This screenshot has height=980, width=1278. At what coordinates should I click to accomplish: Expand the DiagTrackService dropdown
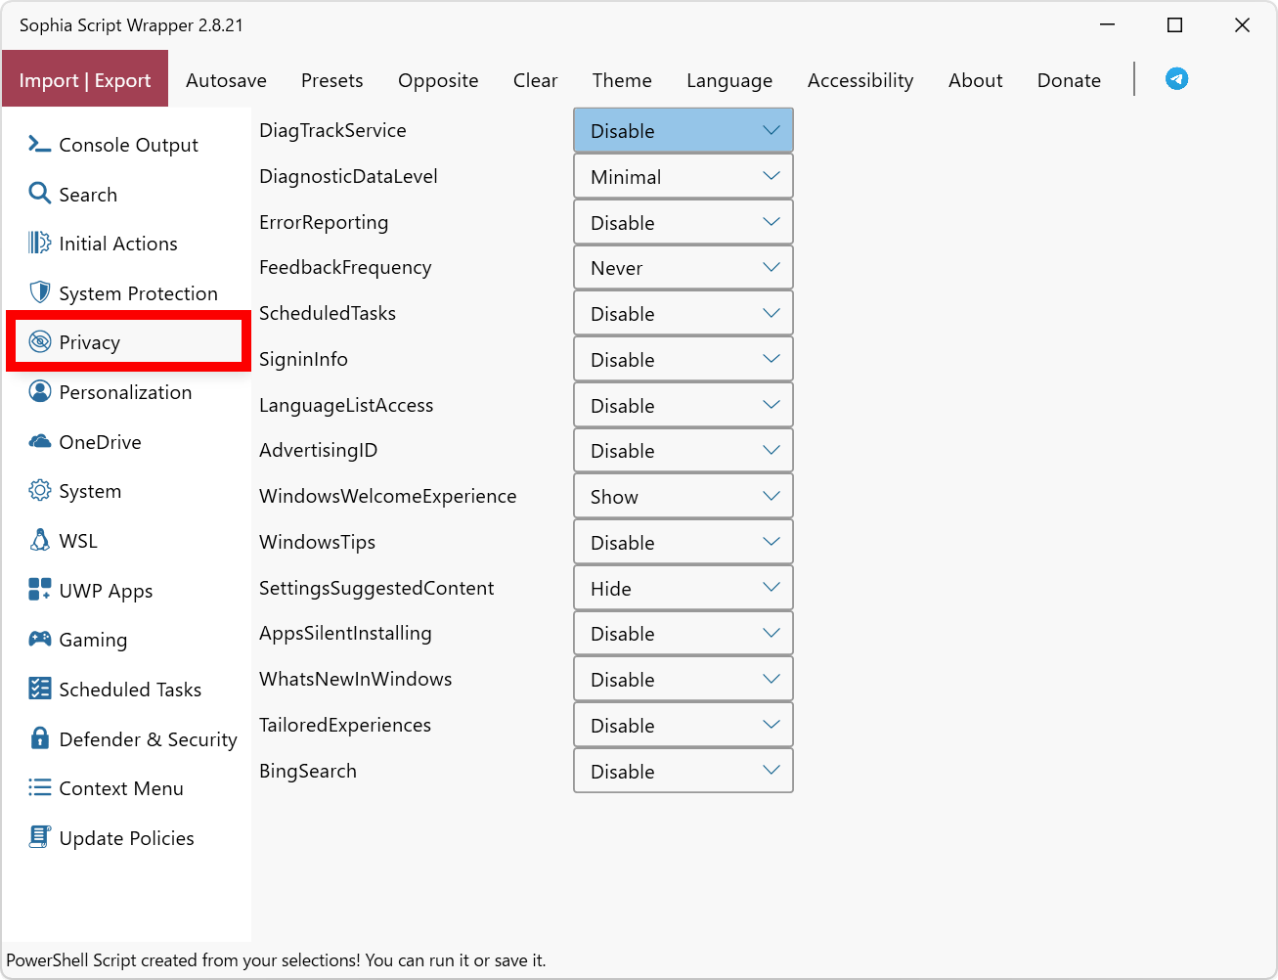pos(683,131)
